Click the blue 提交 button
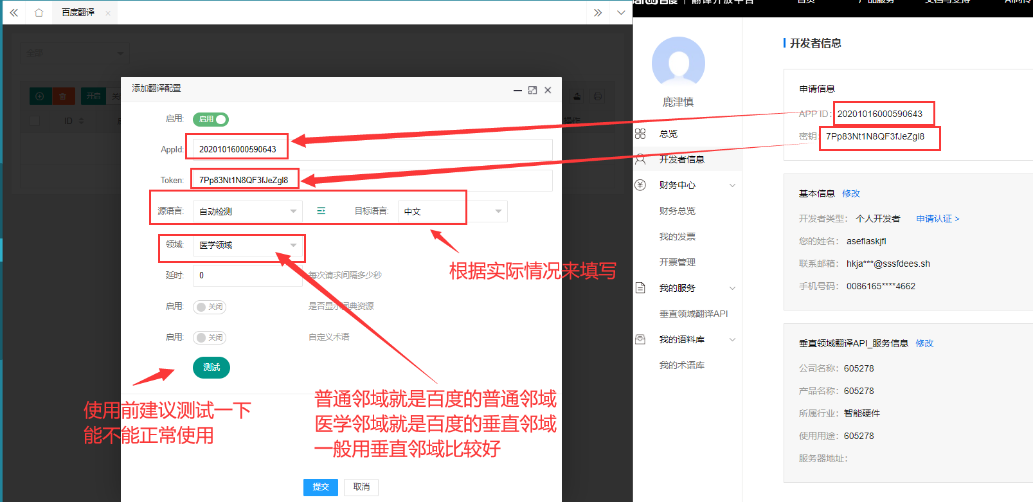The width and height of the screenshot is (1033, 502). coord(321,487)
